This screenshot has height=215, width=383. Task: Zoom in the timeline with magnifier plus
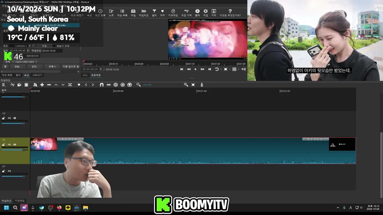(x=186, y=85)
